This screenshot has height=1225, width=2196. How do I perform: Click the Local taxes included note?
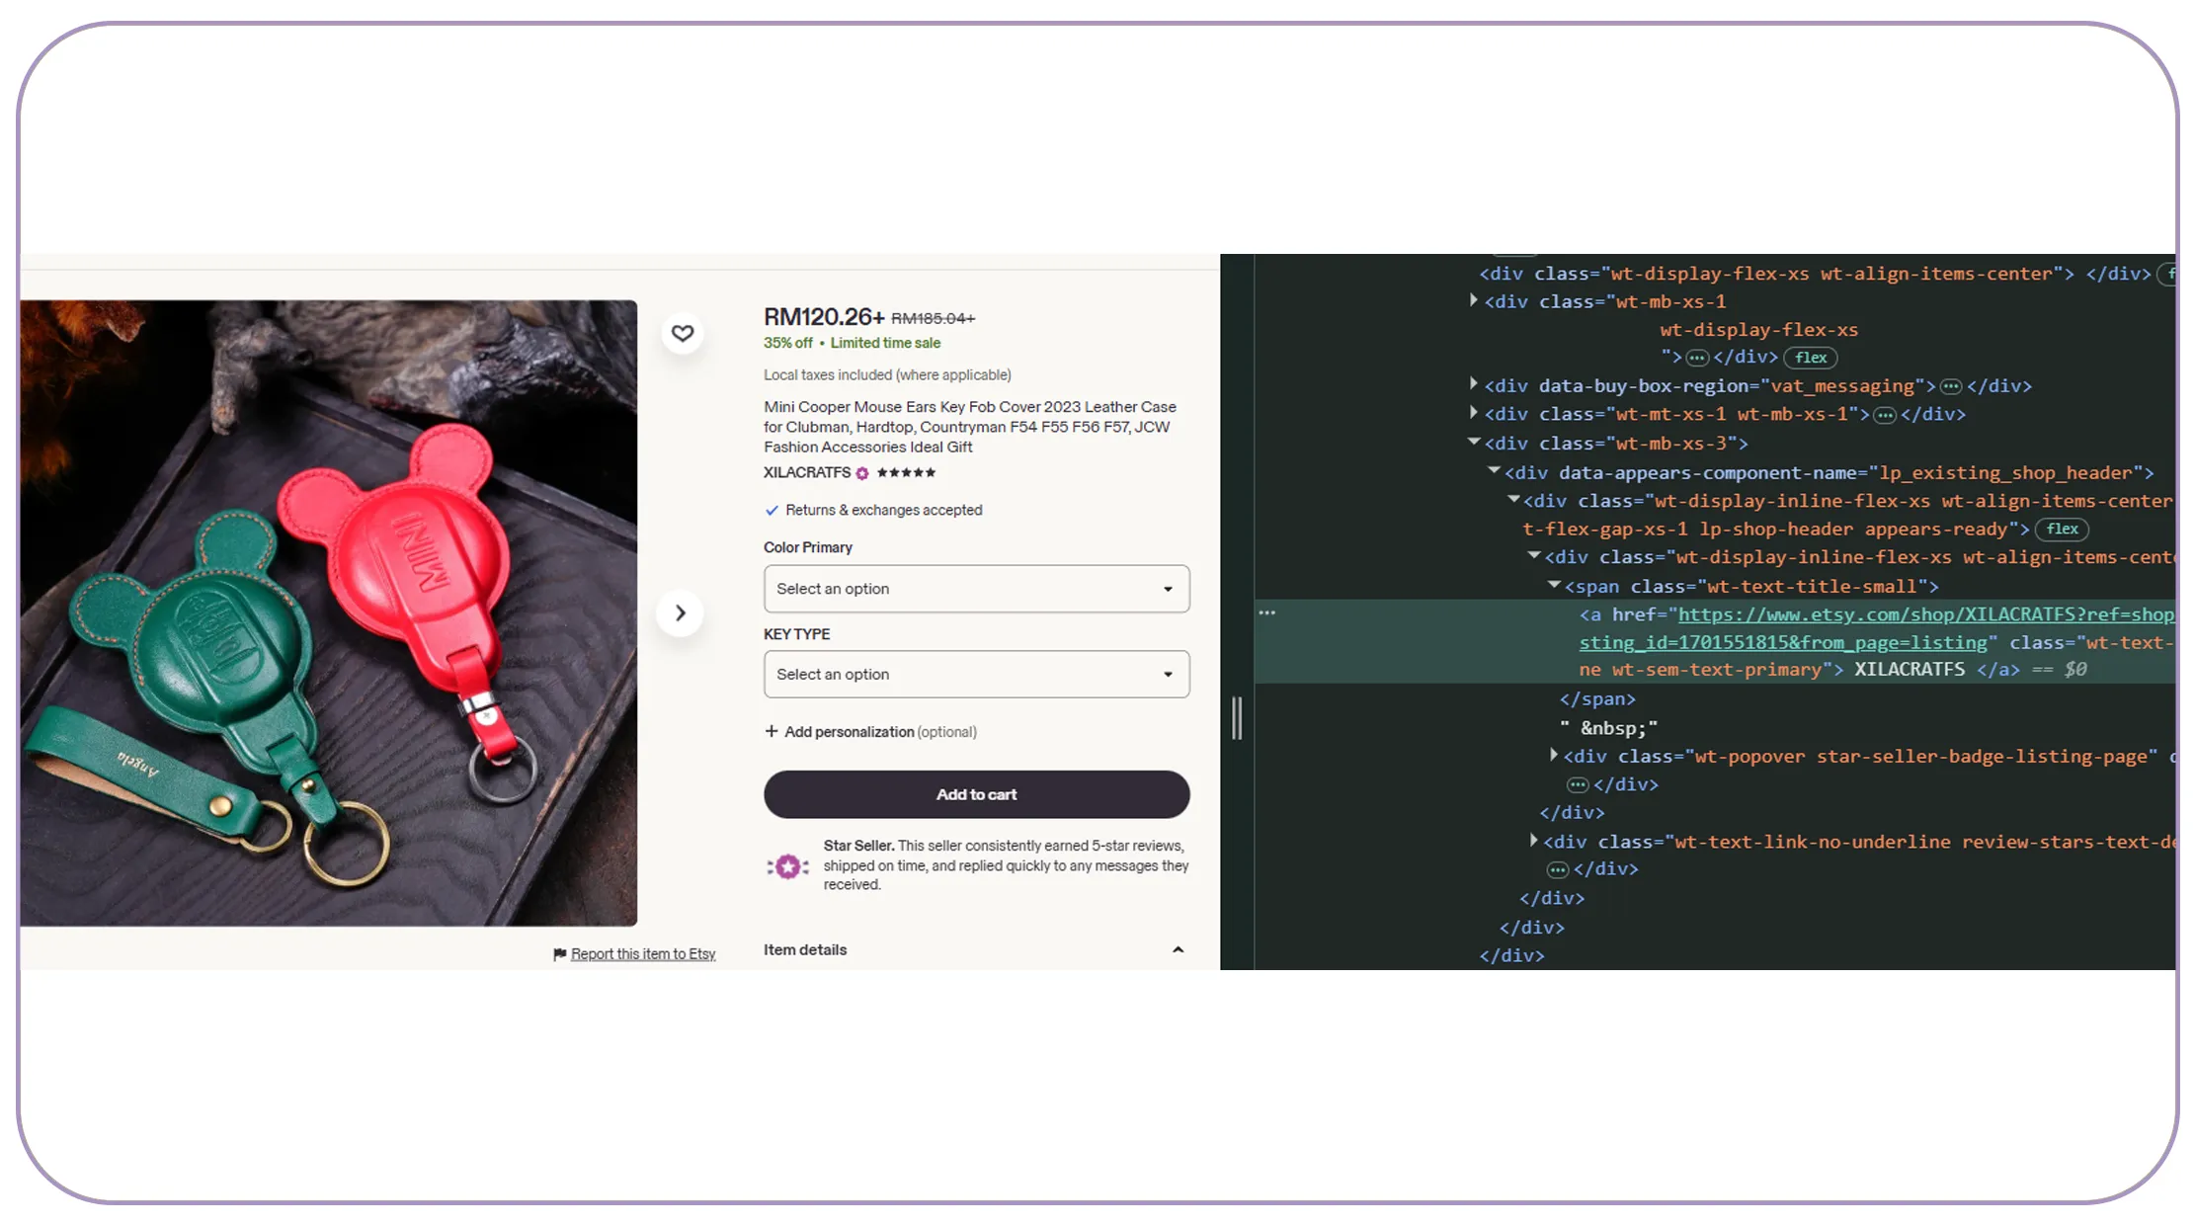(887, 375)
